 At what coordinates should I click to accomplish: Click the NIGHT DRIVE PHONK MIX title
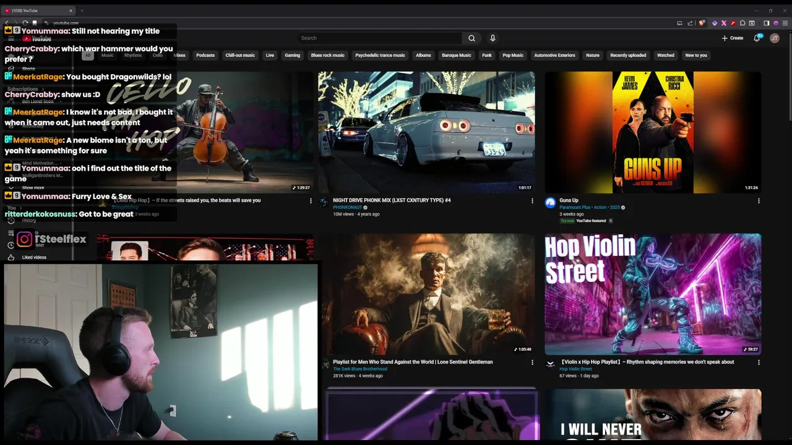[392, 200]
